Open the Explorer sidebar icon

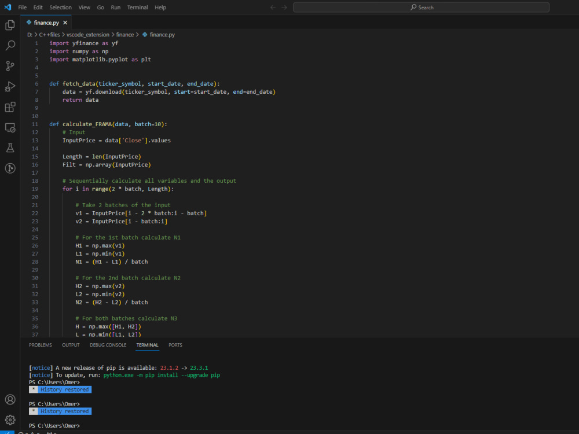click(x=9, y=25)
